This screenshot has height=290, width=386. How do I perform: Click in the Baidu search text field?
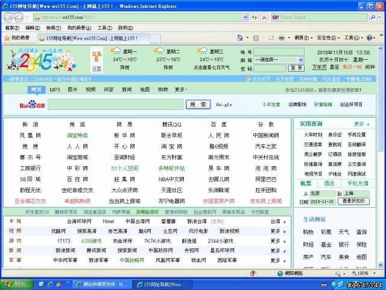click(x=115, y=105)
